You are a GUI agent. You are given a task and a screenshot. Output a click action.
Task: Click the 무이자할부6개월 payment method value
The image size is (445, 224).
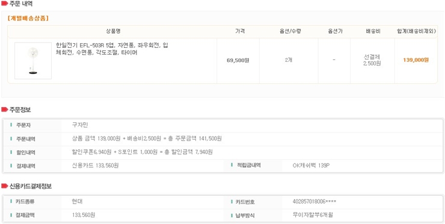click(313, 215)
